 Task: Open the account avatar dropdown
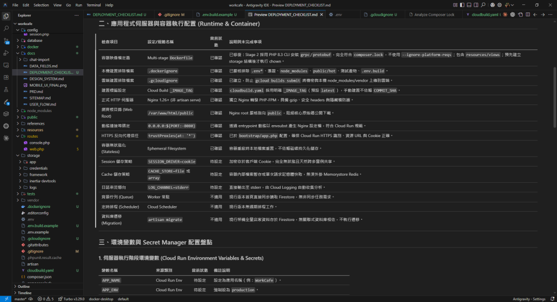pyautogui.click(x=509, y=5)
